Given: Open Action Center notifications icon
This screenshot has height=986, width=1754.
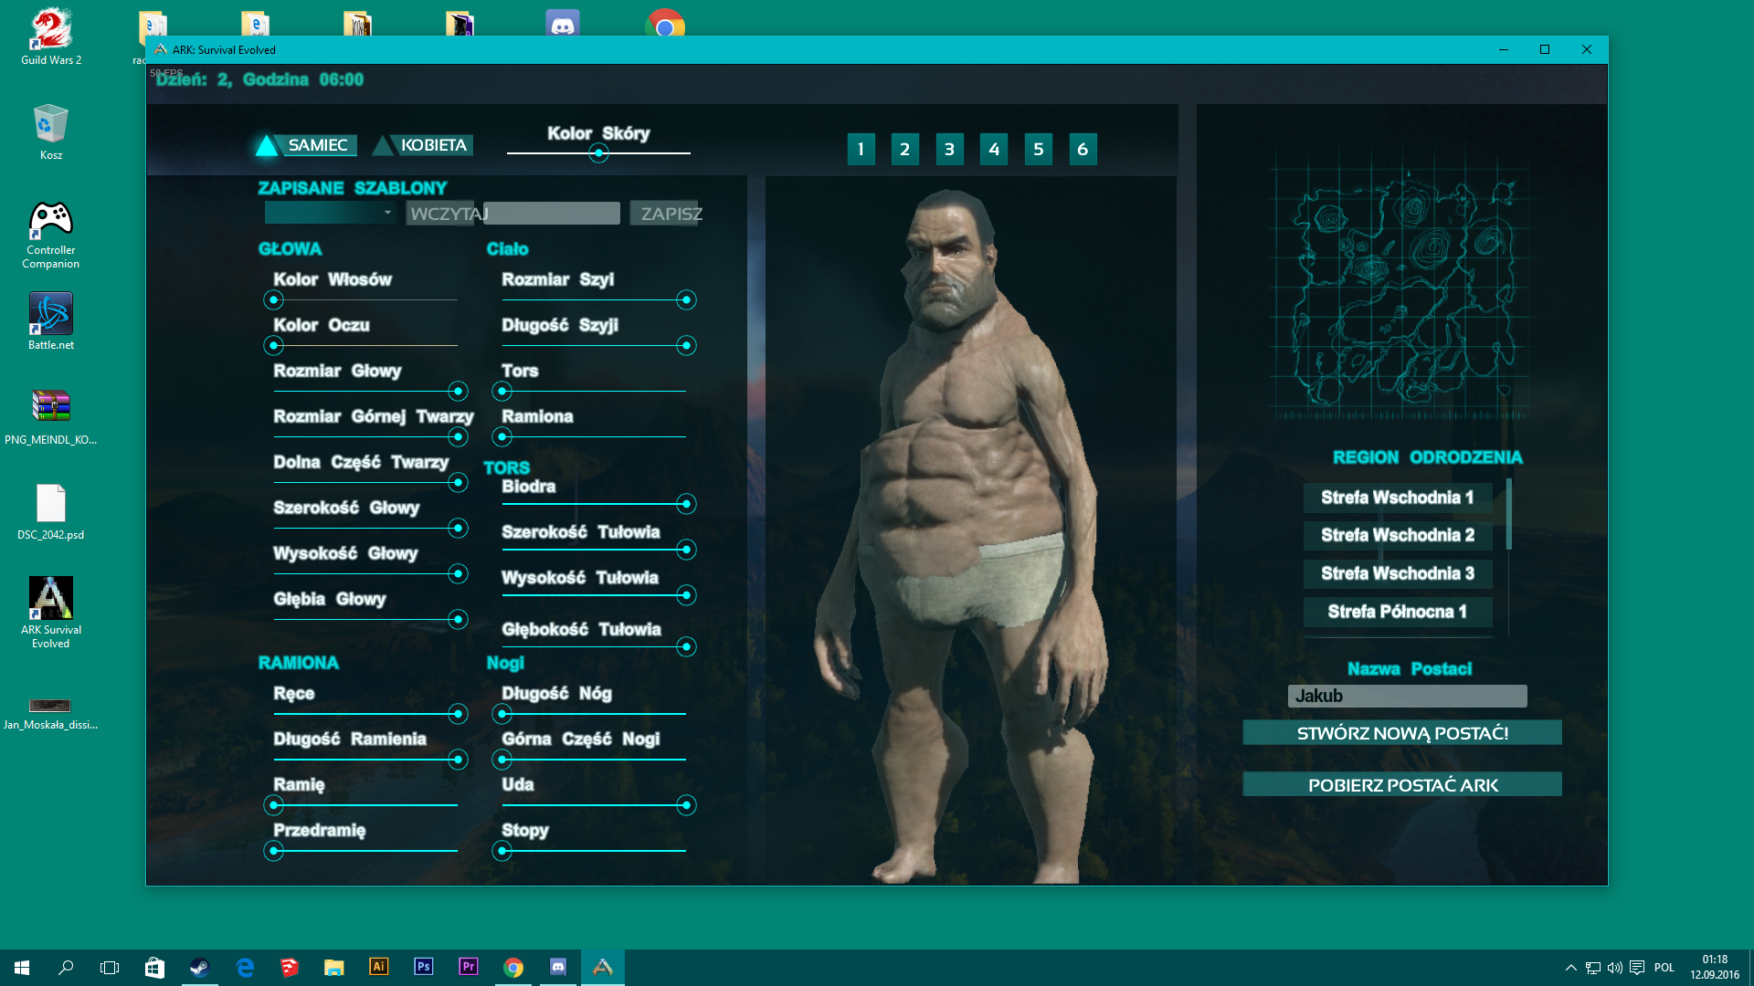Looking at the screenshot, I should click(x=1637, y=968).
